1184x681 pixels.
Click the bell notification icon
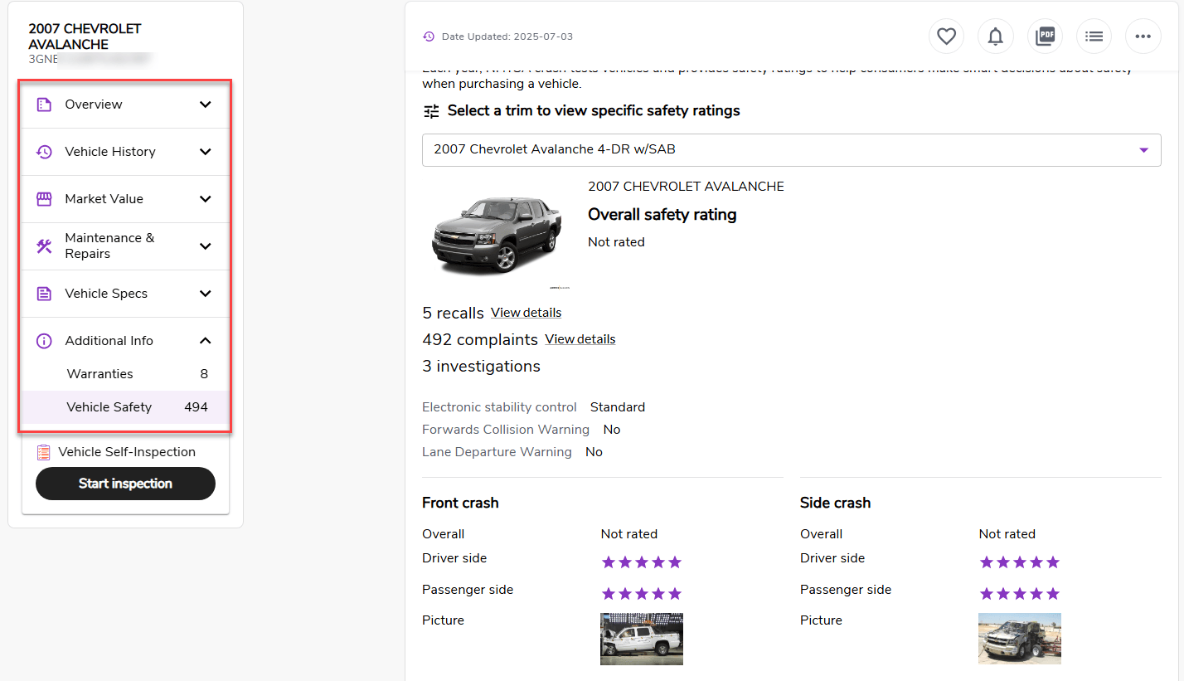(x=995, y=36)
